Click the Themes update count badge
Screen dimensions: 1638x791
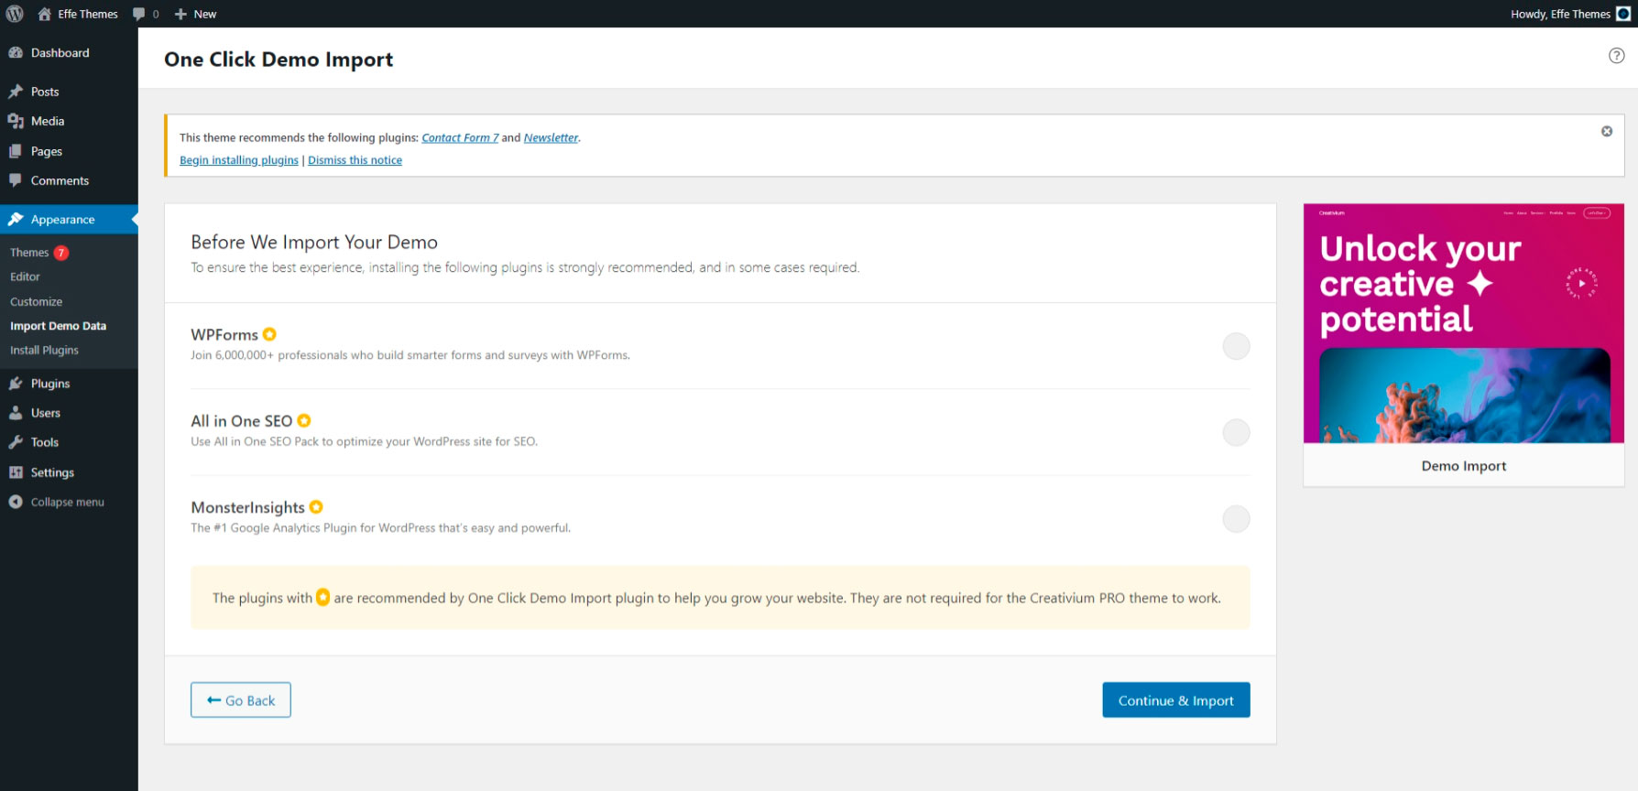point(61,253)
